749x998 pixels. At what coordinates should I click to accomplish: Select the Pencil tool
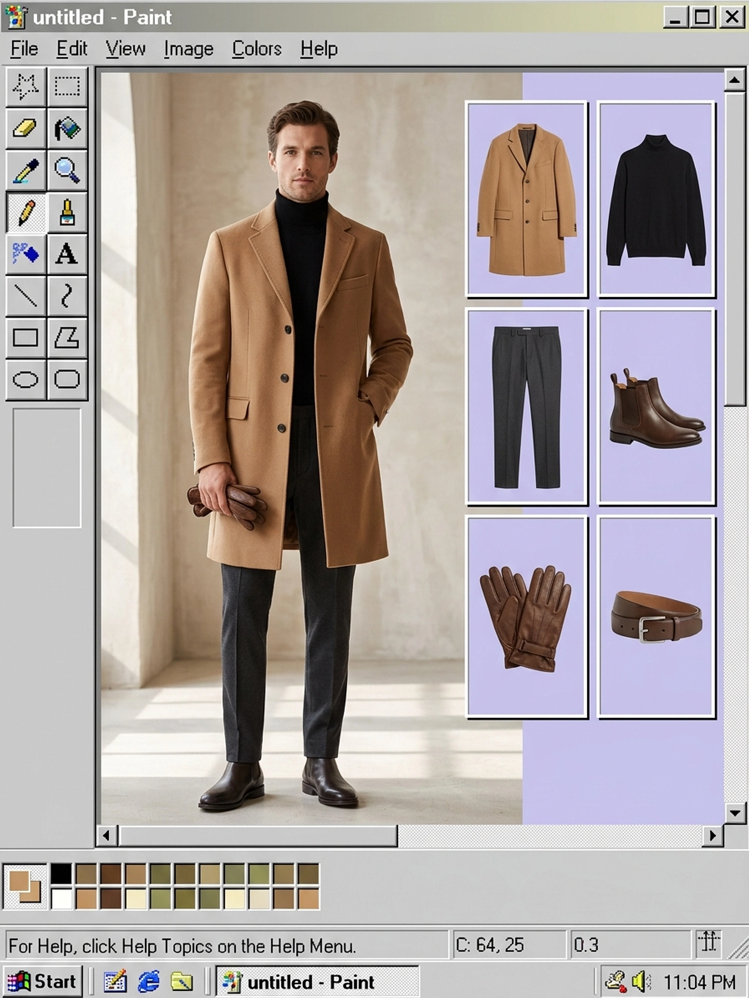pos(25,212)
